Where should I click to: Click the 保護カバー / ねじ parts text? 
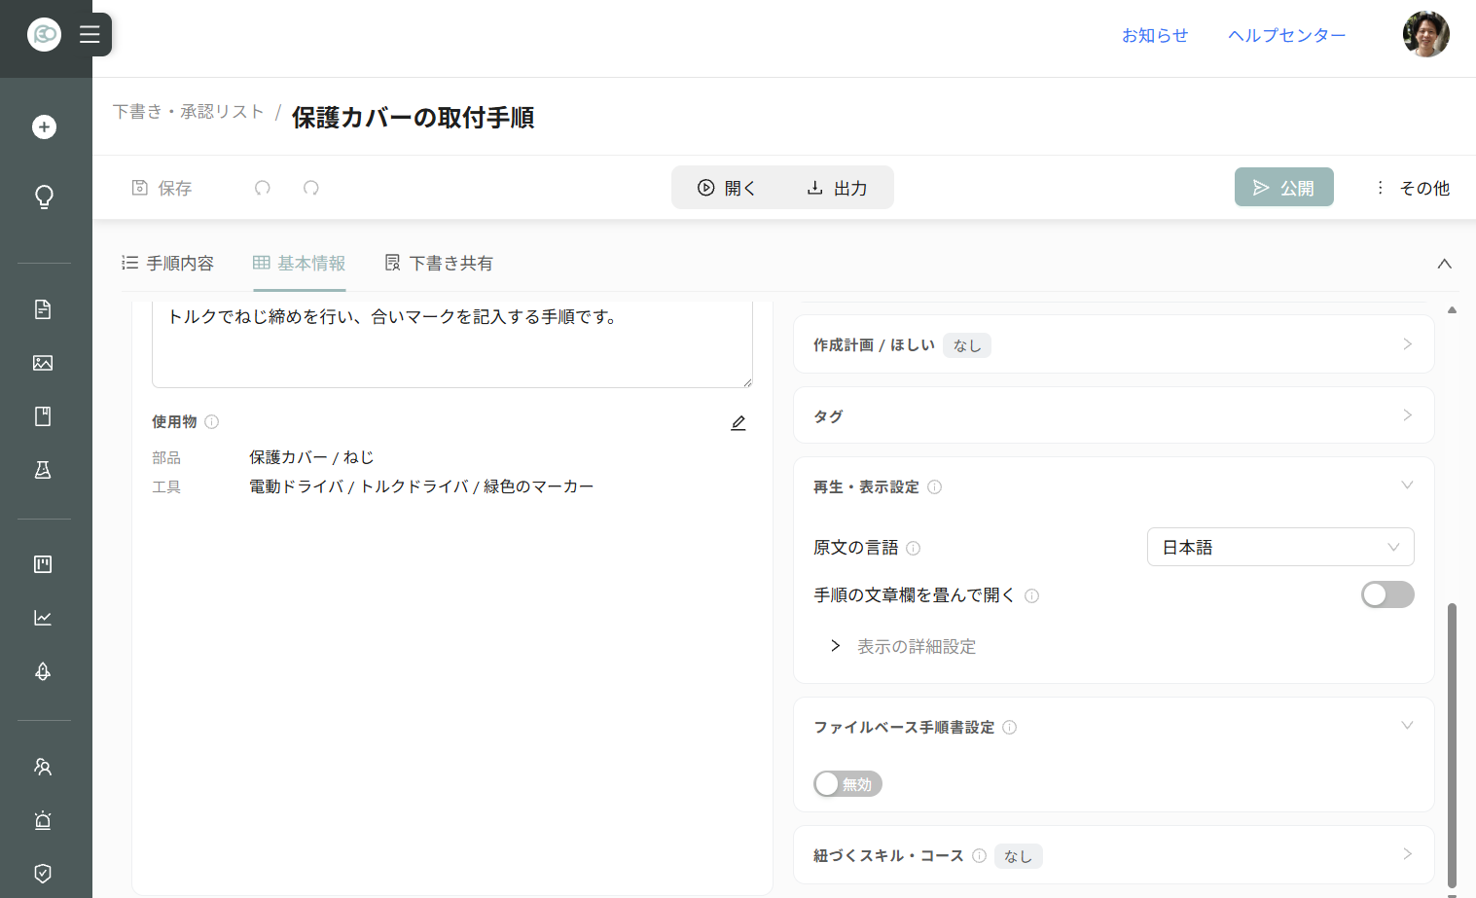point(311,457)
